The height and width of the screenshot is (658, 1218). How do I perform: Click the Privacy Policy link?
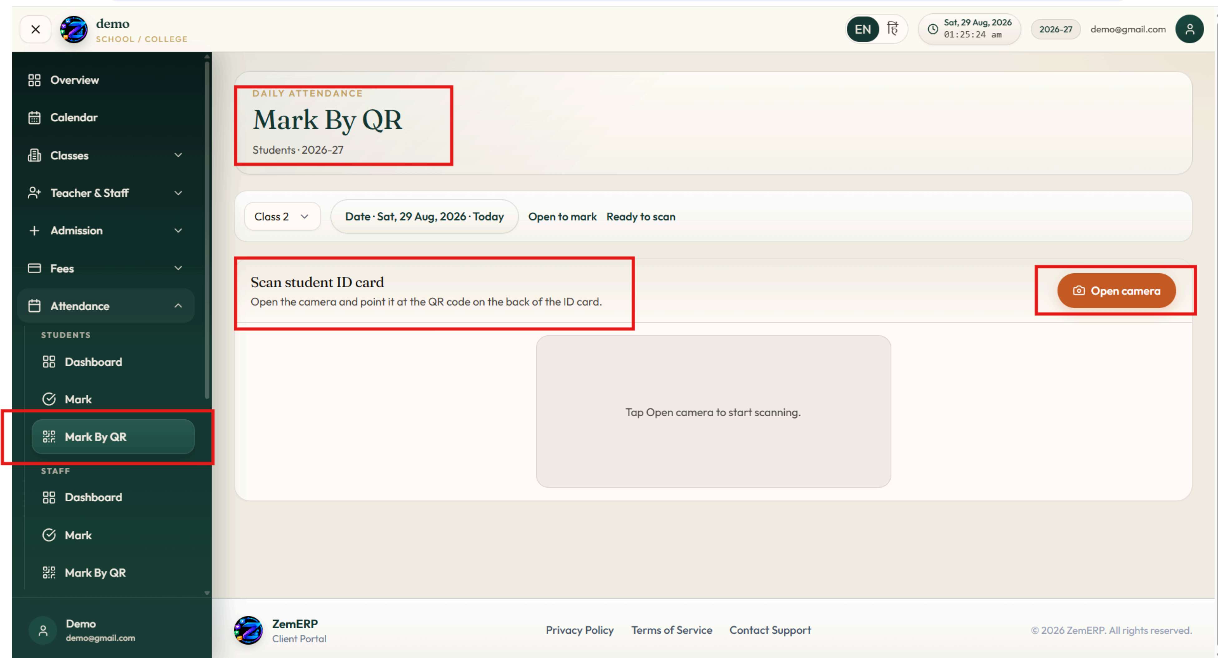(580, 631)
